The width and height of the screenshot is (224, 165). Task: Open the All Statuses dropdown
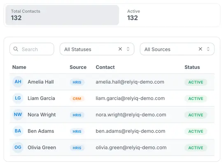click(97, 49)
